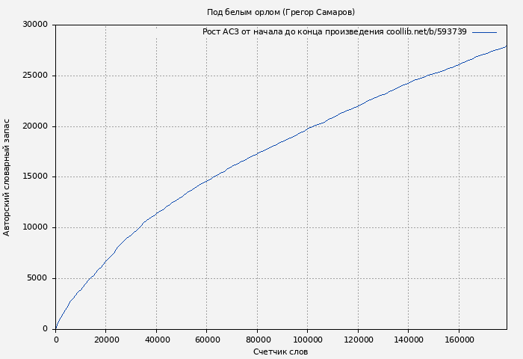
Task: Select the 10000 tick on the Y-axis
Action: [35, 227]
